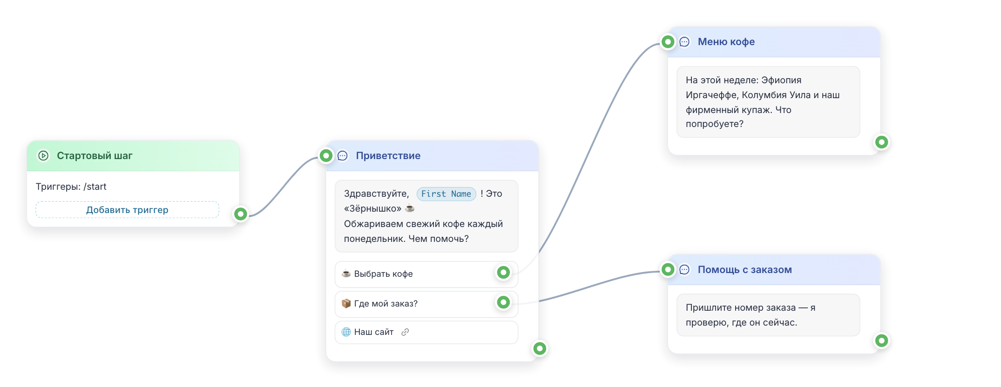Screen dimensions: 1001x387
Task: Click the First Name variable chip
Action: pos(446,194)
